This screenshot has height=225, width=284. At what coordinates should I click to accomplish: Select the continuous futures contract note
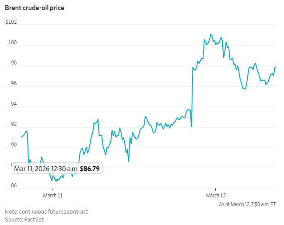(x=46, y=212)
